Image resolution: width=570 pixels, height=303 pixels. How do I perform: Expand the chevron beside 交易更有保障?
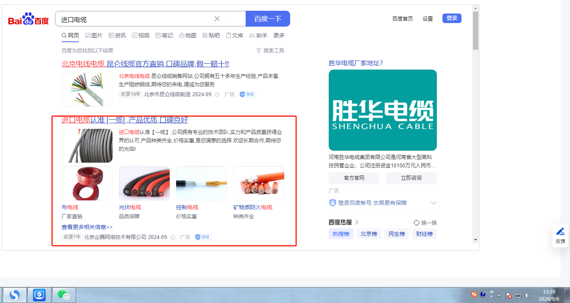point(434,203)
